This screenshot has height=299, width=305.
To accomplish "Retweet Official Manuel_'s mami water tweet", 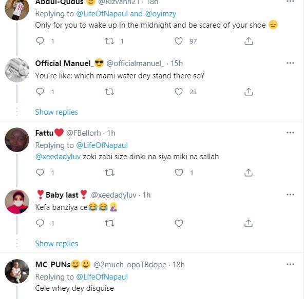I will point(109,92).
